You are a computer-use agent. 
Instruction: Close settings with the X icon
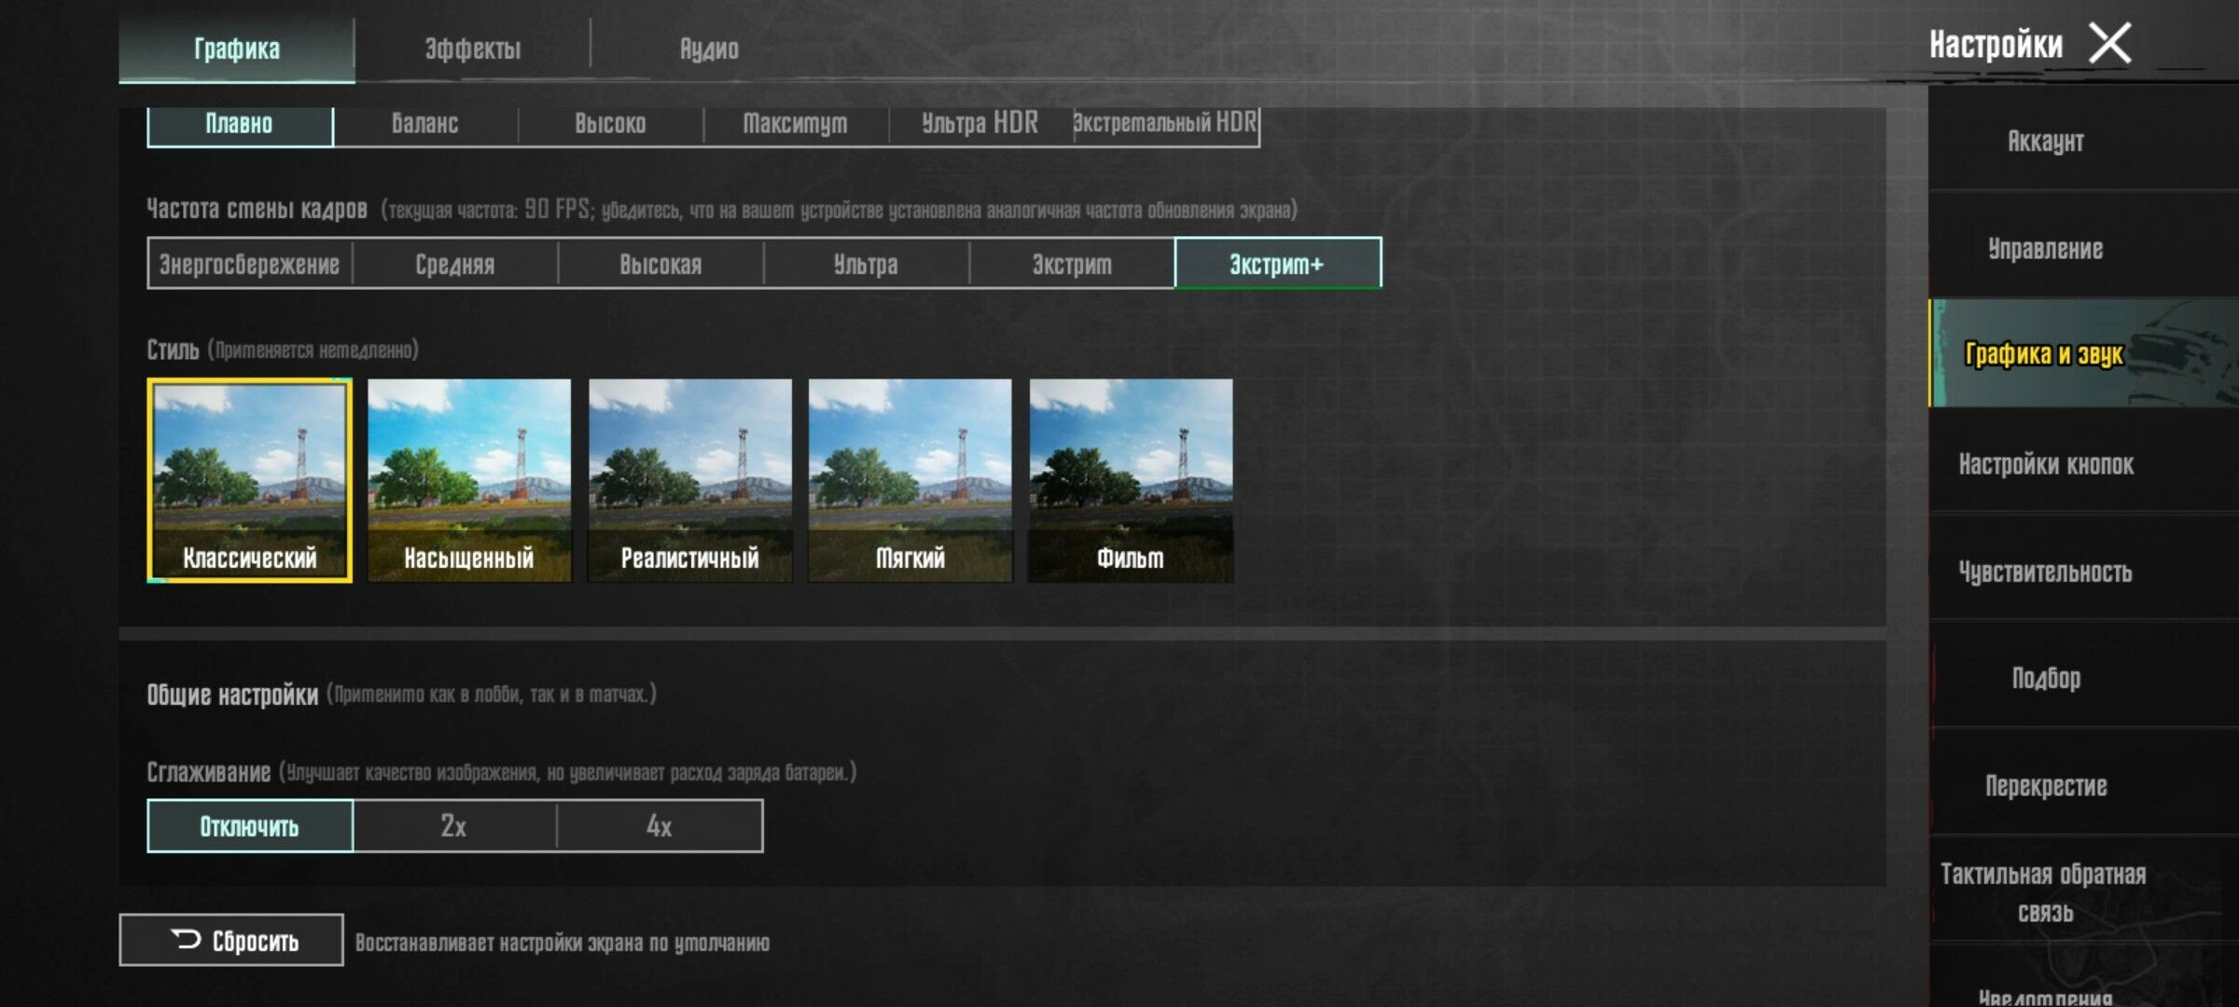tap(2109, 44)
